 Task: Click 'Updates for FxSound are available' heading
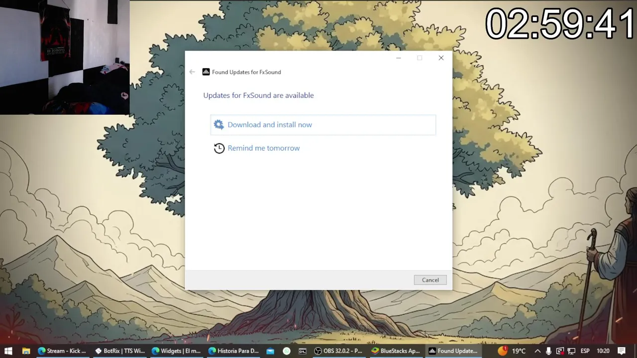pyautogui.click(x=258, y=95)
